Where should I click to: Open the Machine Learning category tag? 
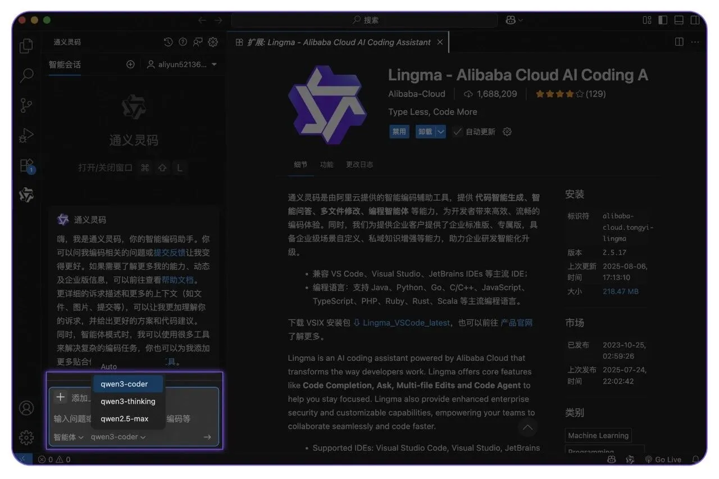tap(598, 435)
